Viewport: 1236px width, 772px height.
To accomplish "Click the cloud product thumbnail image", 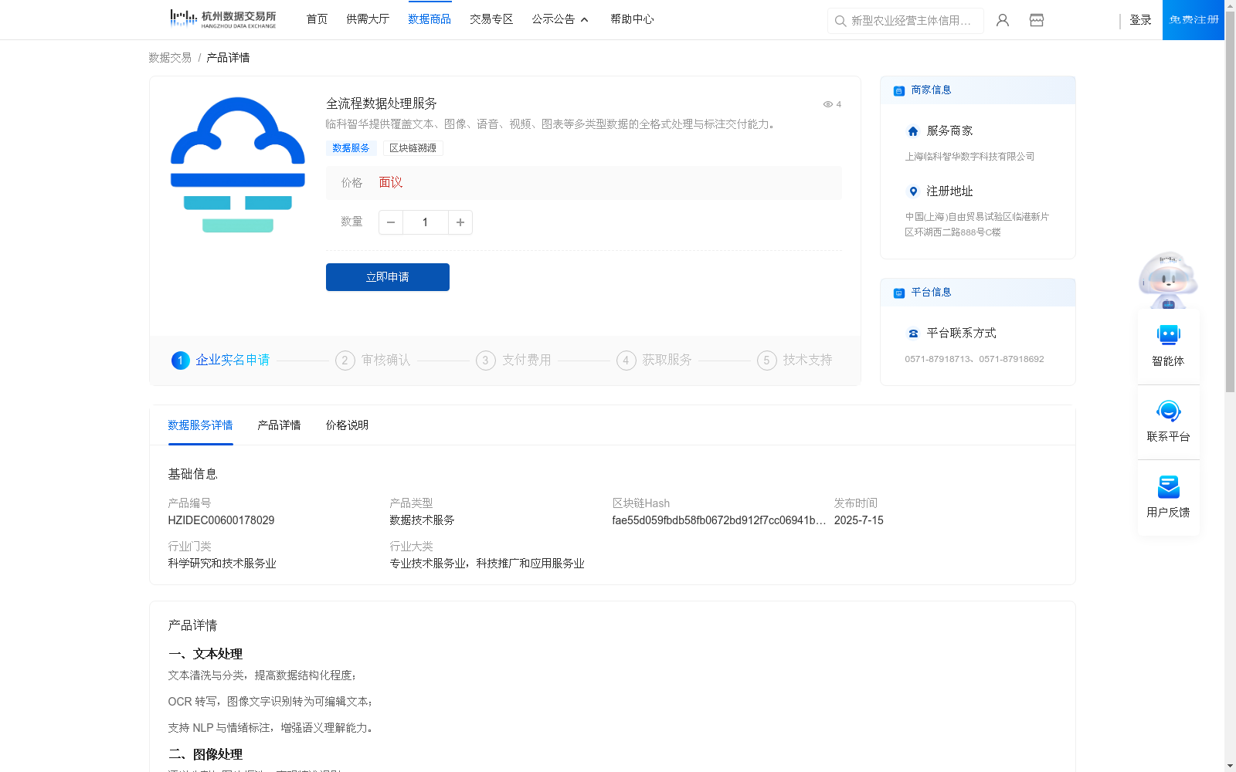I will 238,164.
